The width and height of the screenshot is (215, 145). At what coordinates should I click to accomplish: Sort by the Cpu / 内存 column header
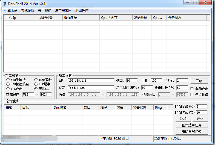coord(116,18)
